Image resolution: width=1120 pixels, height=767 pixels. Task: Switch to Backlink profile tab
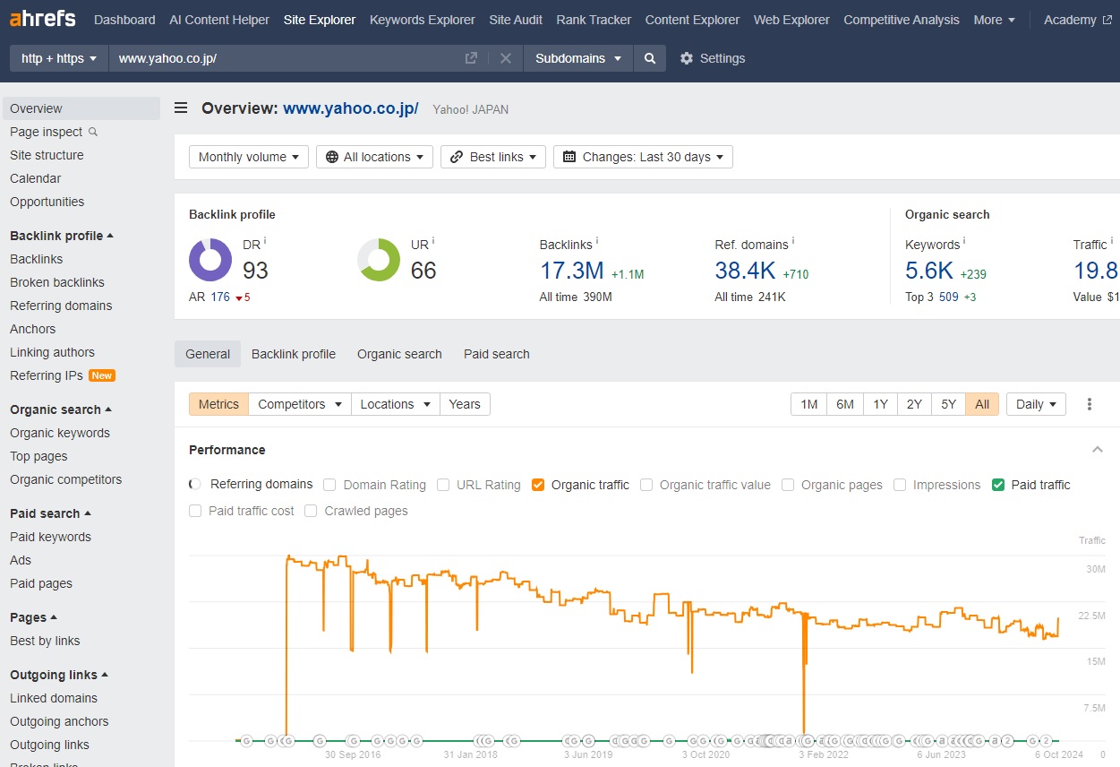294,354
